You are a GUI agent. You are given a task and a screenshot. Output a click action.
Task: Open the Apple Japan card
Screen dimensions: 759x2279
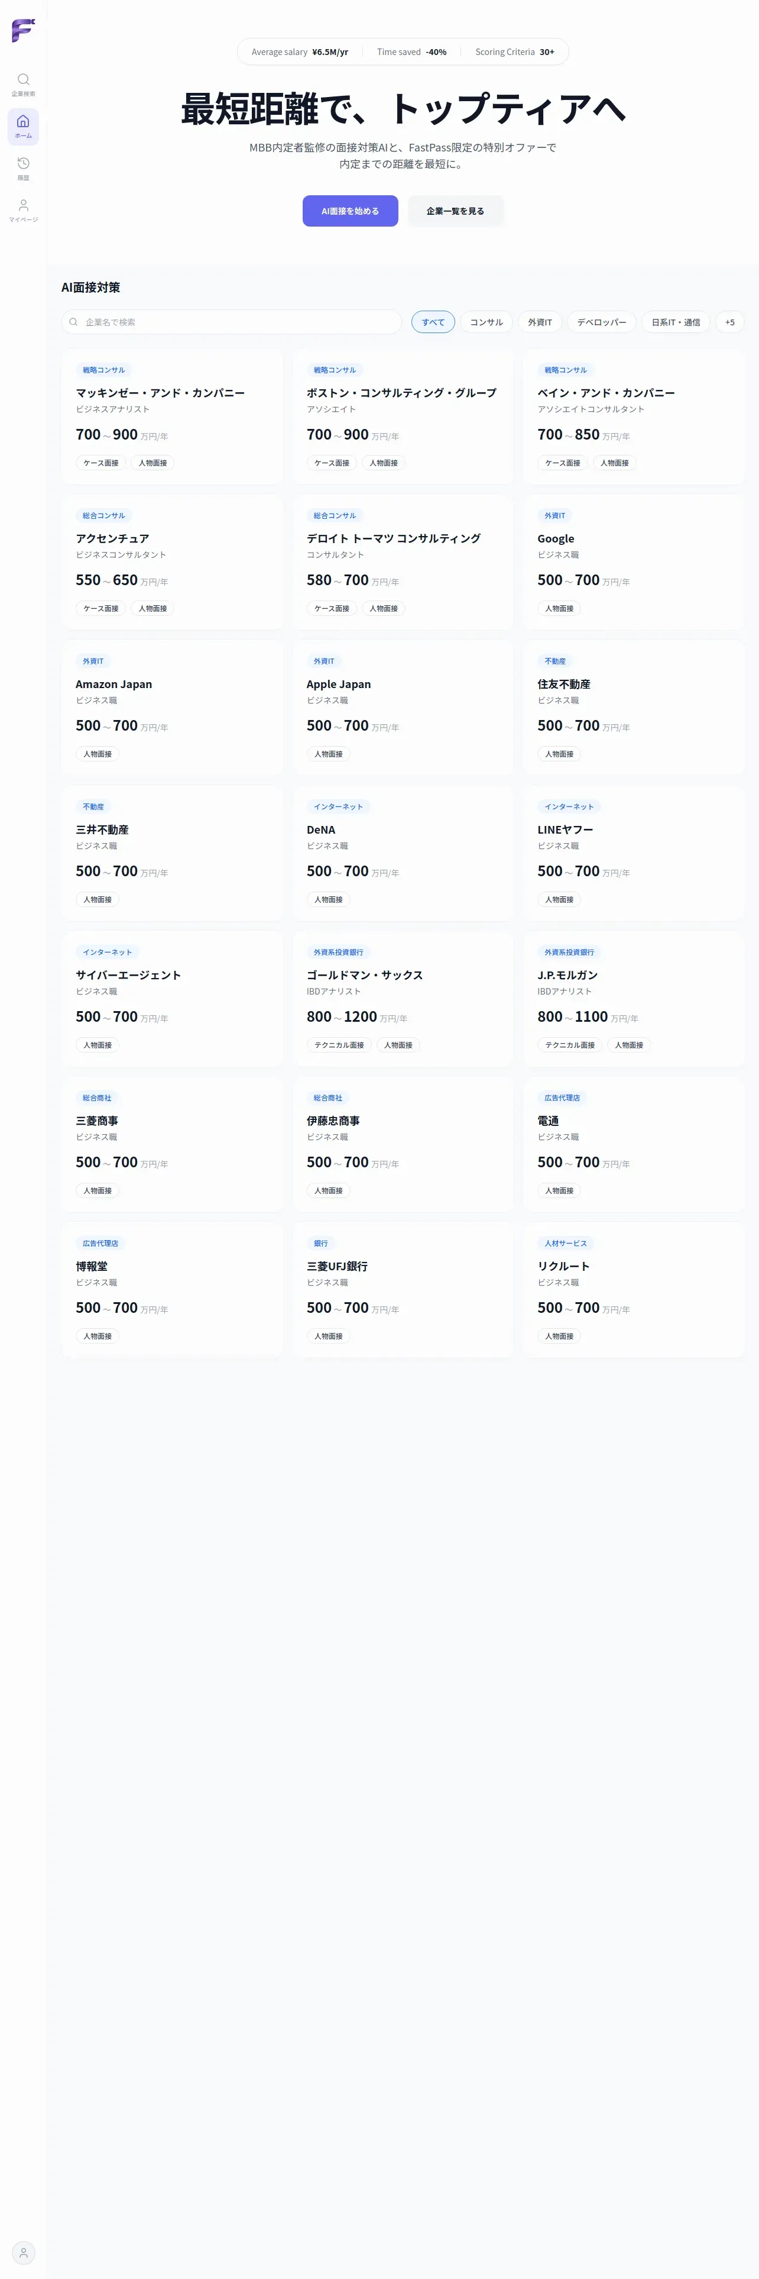point(403,708)
